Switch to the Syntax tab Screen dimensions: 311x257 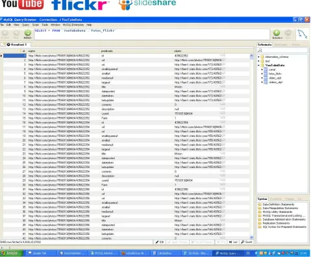(262, 199)
